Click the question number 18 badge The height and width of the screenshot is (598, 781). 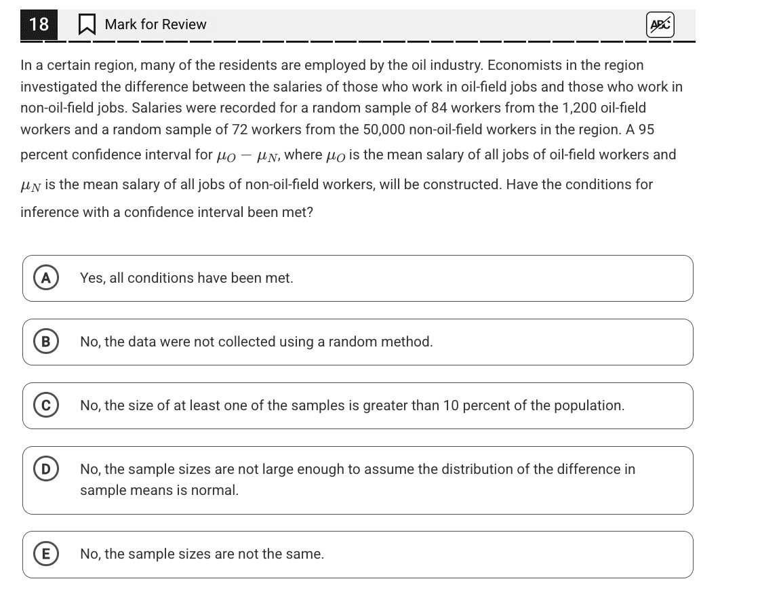[39, 24]
